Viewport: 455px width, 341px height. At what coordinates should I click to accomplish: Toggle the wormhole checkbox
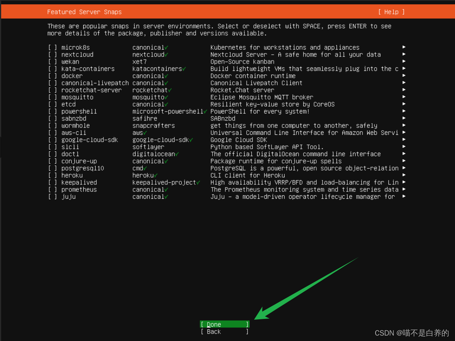pyautogui.click(x=53, y=126)
